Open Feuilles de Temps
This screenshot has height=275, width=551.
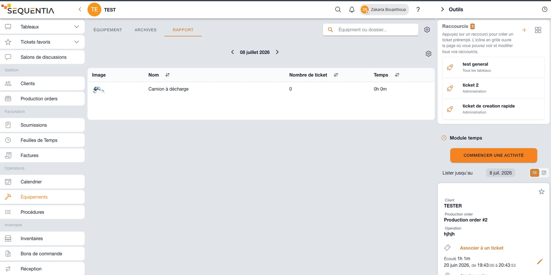click(42, 140)
